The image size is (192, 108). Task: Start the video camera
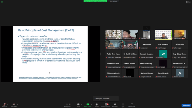coord(14,105)
